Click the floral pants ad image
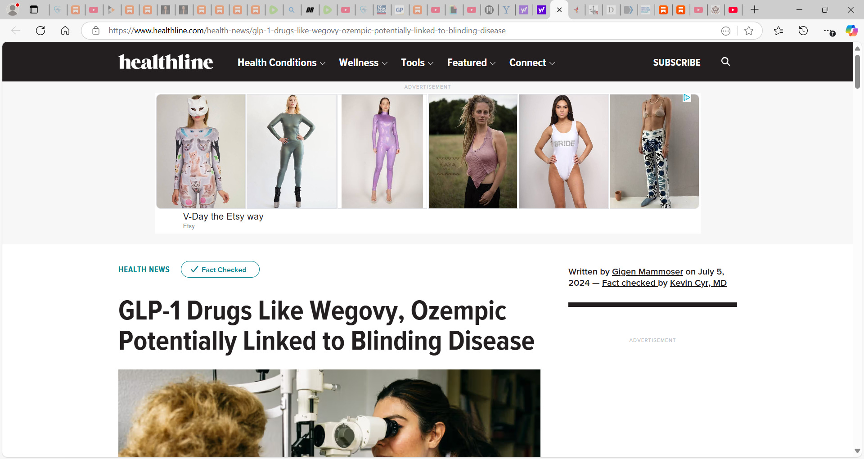Viewport: 864px width, 459px height. click(x=654, y=151)
